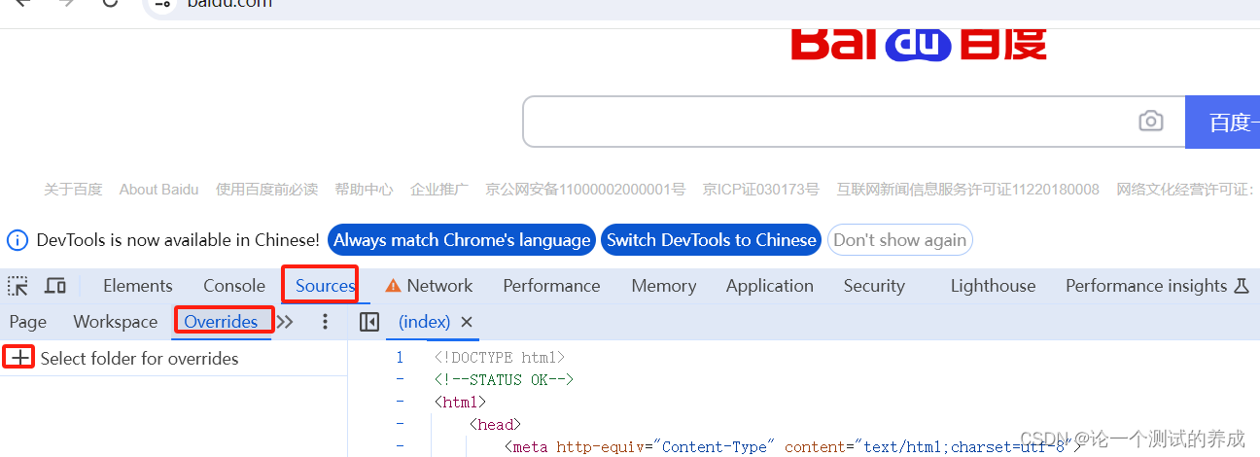Image resolution: width=1260 pixels, height=457 pixels.
Task: Toggle the device toolbar icon
Action: click(55, 286)
